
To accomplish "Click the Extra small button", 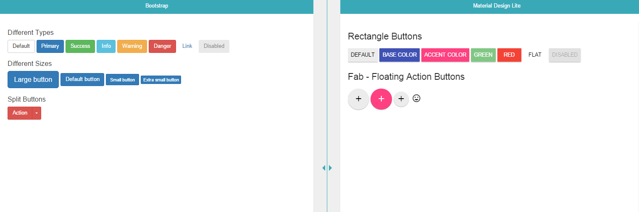I will tap(161, 80).
